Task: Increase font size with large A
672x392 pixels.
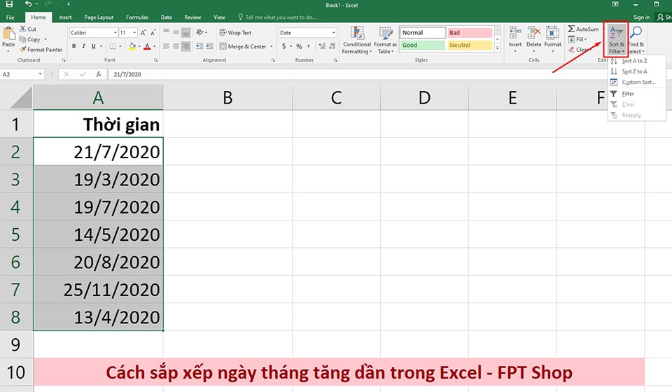Action: point(143,33)
